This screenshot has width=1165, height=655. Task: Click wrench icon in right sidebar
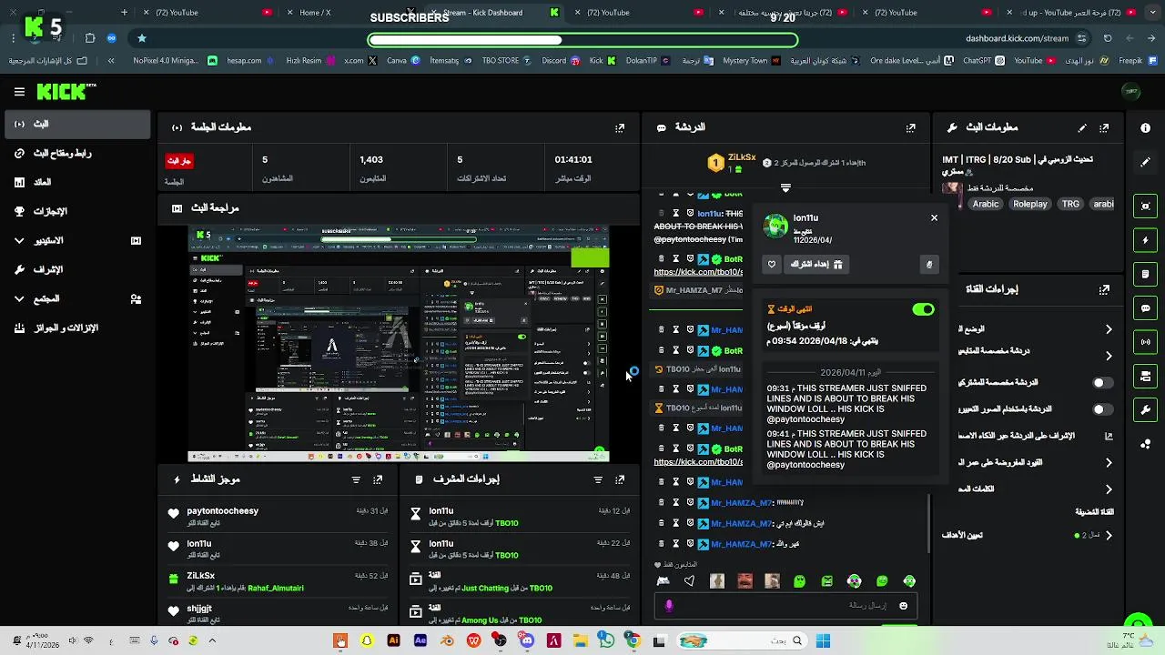(1146, 410)
